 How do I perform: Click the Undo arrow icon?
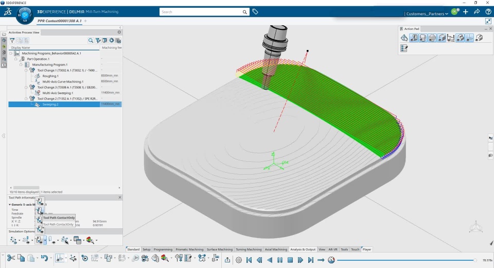pyautogui.click(x=44, y=258)
